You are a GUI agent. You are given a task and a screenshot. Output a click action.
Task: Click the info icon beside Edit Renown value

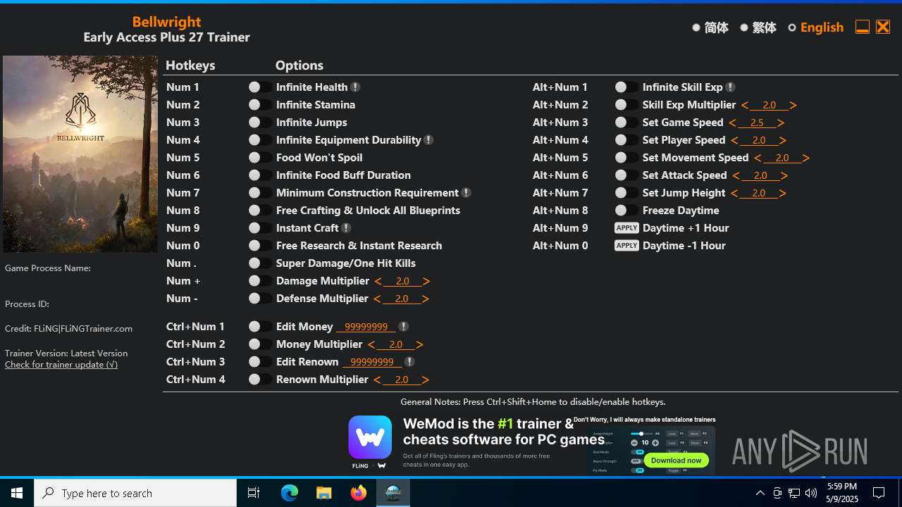click(409, 362)
